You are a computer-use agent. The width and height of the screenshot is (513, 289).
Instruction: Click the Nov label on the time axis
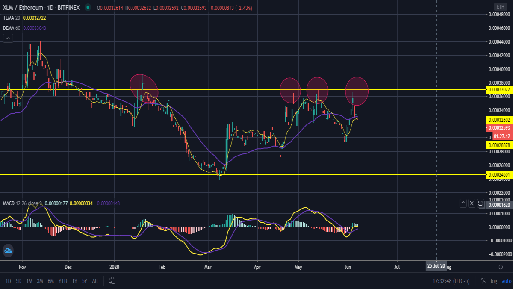pos(23,266)
